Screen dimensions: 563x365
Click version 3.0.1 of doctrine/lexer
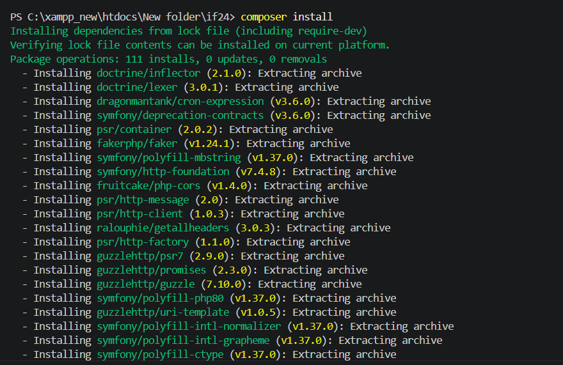pos(203,87)
